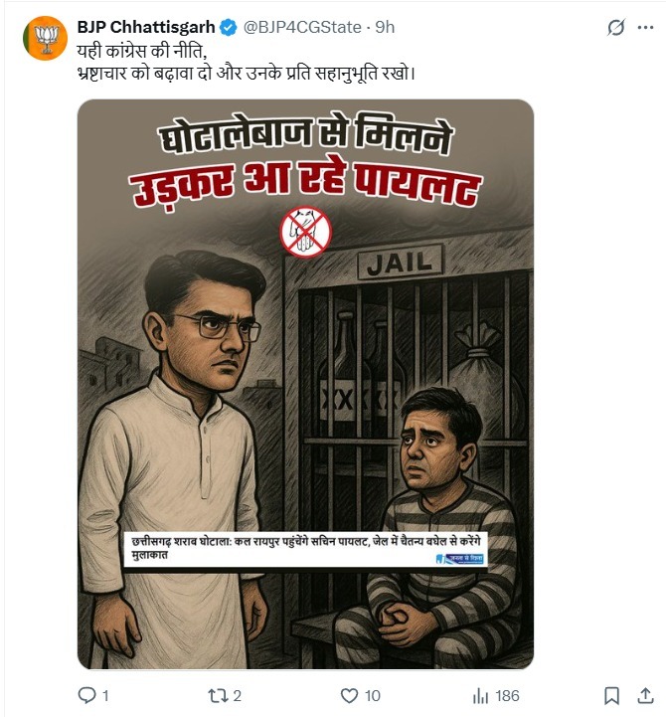The width and height of the screenshot is (666, 717).
Task: Open the @BJP4CGState handle link
Action: (x=302, y=28)
